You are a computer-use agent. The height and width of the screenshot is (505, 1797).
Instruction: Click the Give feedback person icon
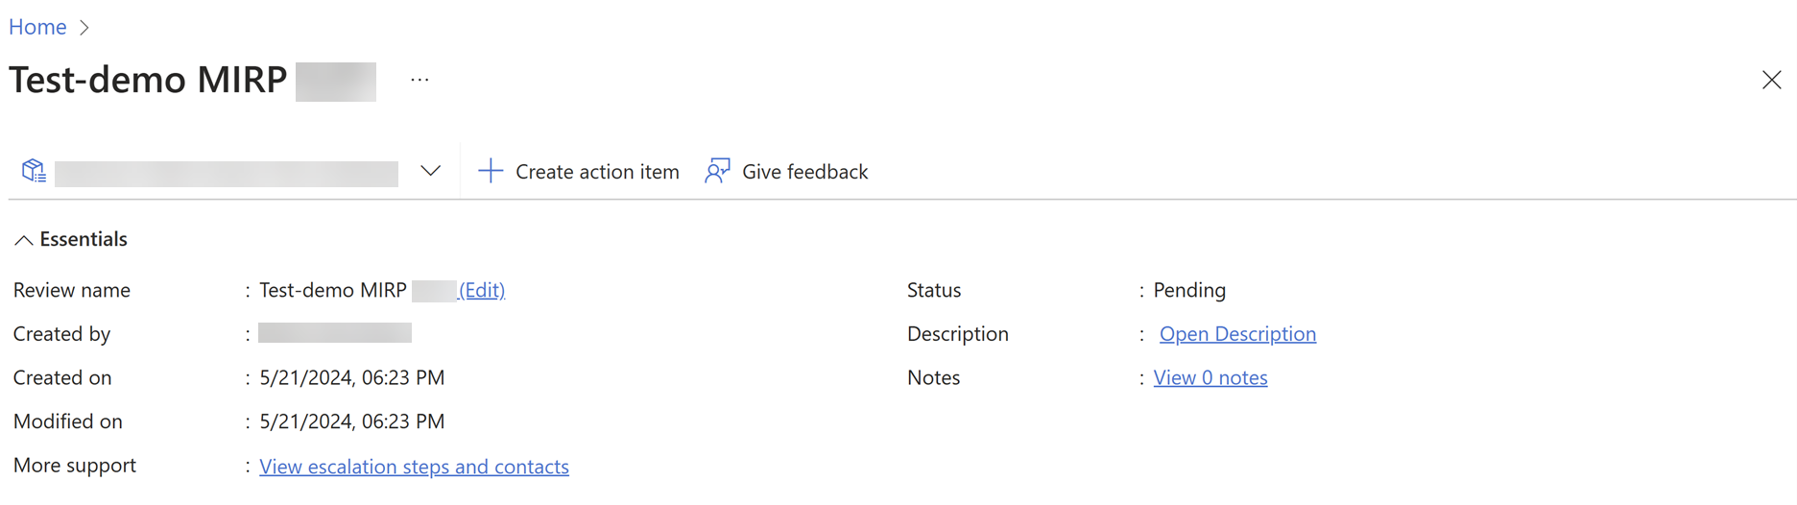click(717, 171)
